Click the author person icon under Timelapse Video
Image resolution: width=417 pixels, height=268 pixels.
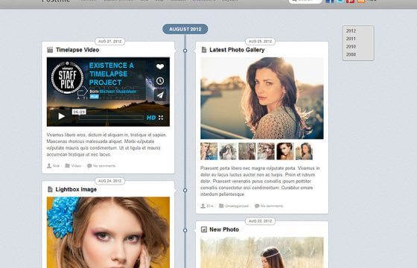49,165
